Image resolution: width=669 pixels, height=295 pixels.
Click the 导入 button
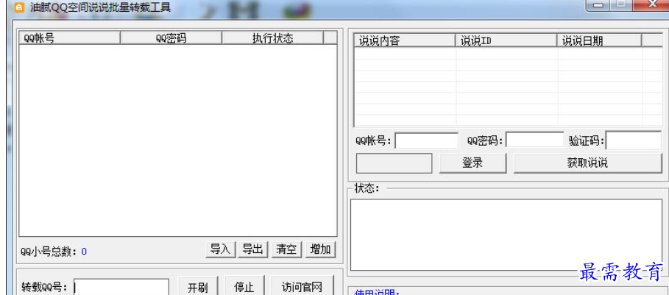(x=220, y=249)
